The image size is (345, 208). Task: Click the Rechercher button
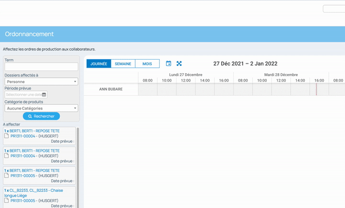coord(41,116)
